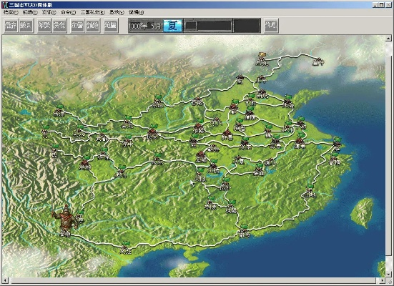The image size is (394, 286).
Task: Select the 安定 city icon
Action: pyautogui.click(x=127, y=122)
